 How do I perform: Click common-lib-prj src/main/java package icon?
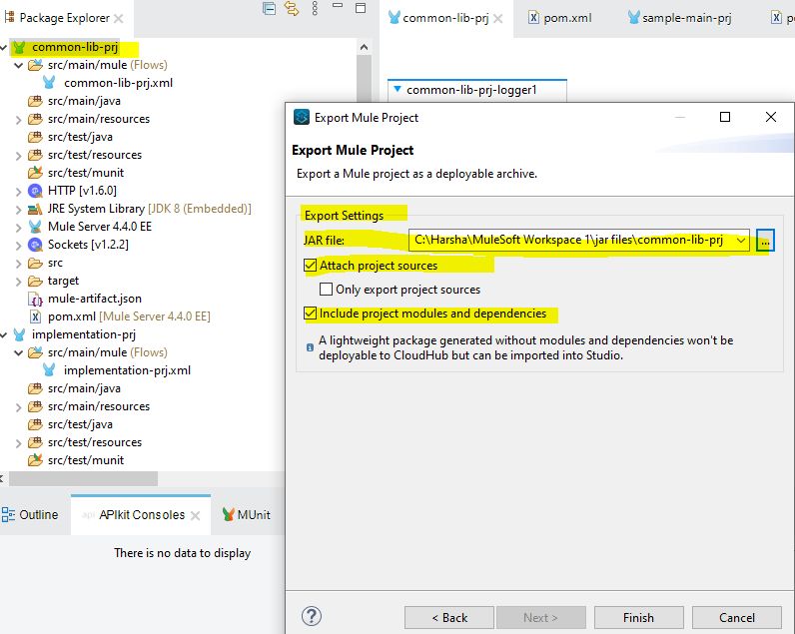35,101
